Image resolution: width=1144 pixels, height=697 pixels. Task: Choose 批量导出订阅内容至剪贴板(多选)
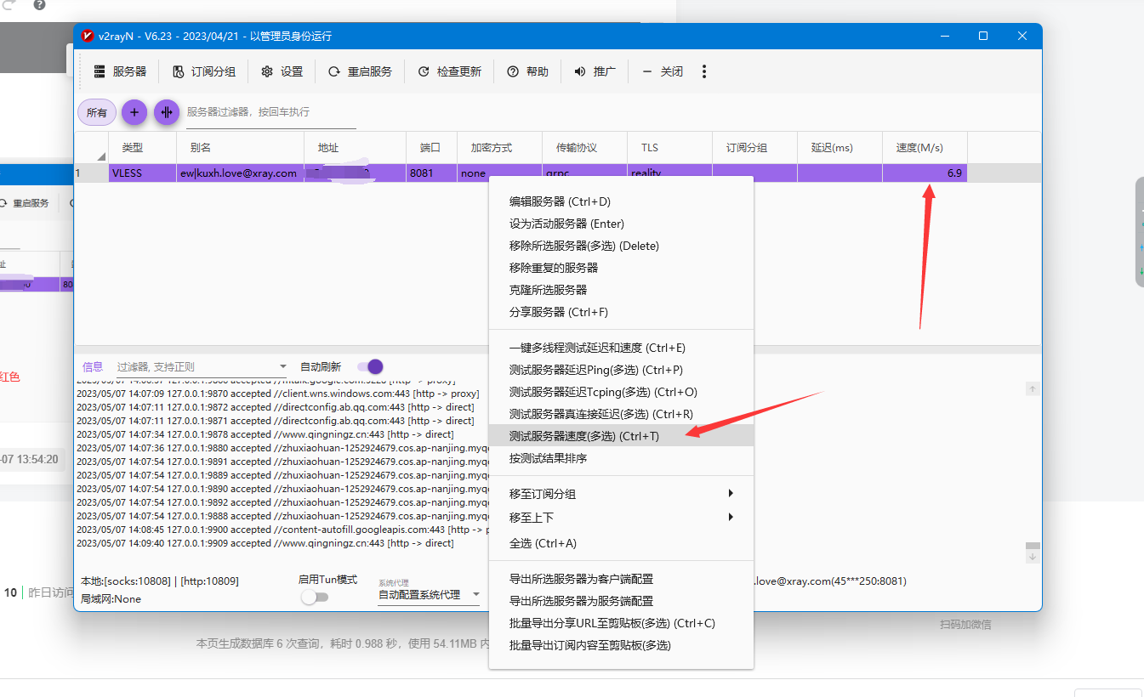[x=621, y=645]
